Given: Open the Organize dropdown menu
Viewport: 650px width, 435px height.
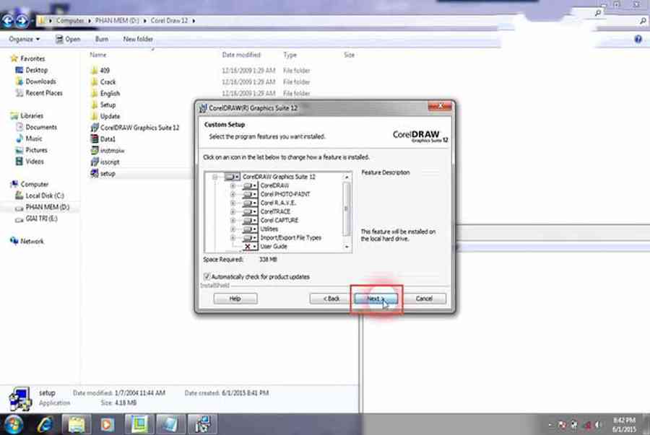Looking at the screenshot, I should 25,39.
